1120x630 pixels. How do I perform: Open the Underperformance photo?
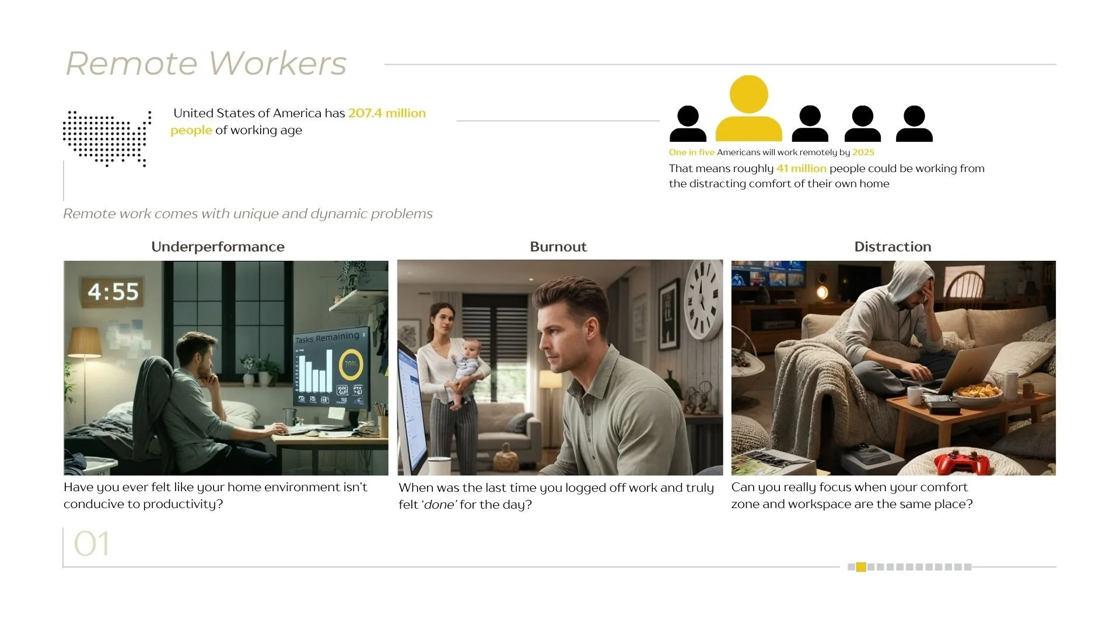[226, 367]
